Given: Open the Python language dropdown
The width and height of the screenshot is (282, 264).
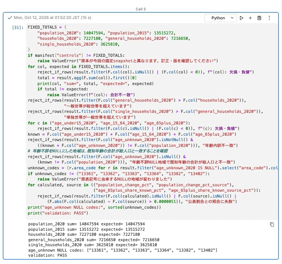Looking at the screenshot, I should 220,18.
